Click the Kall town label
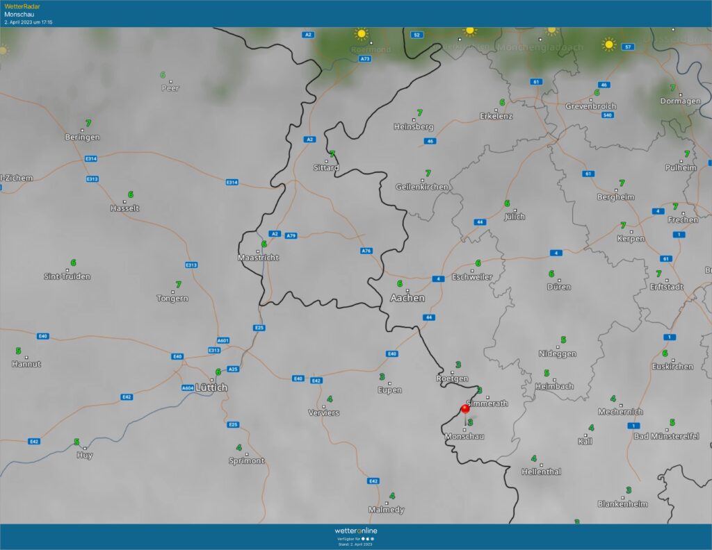712x550 pixels. 585,441
